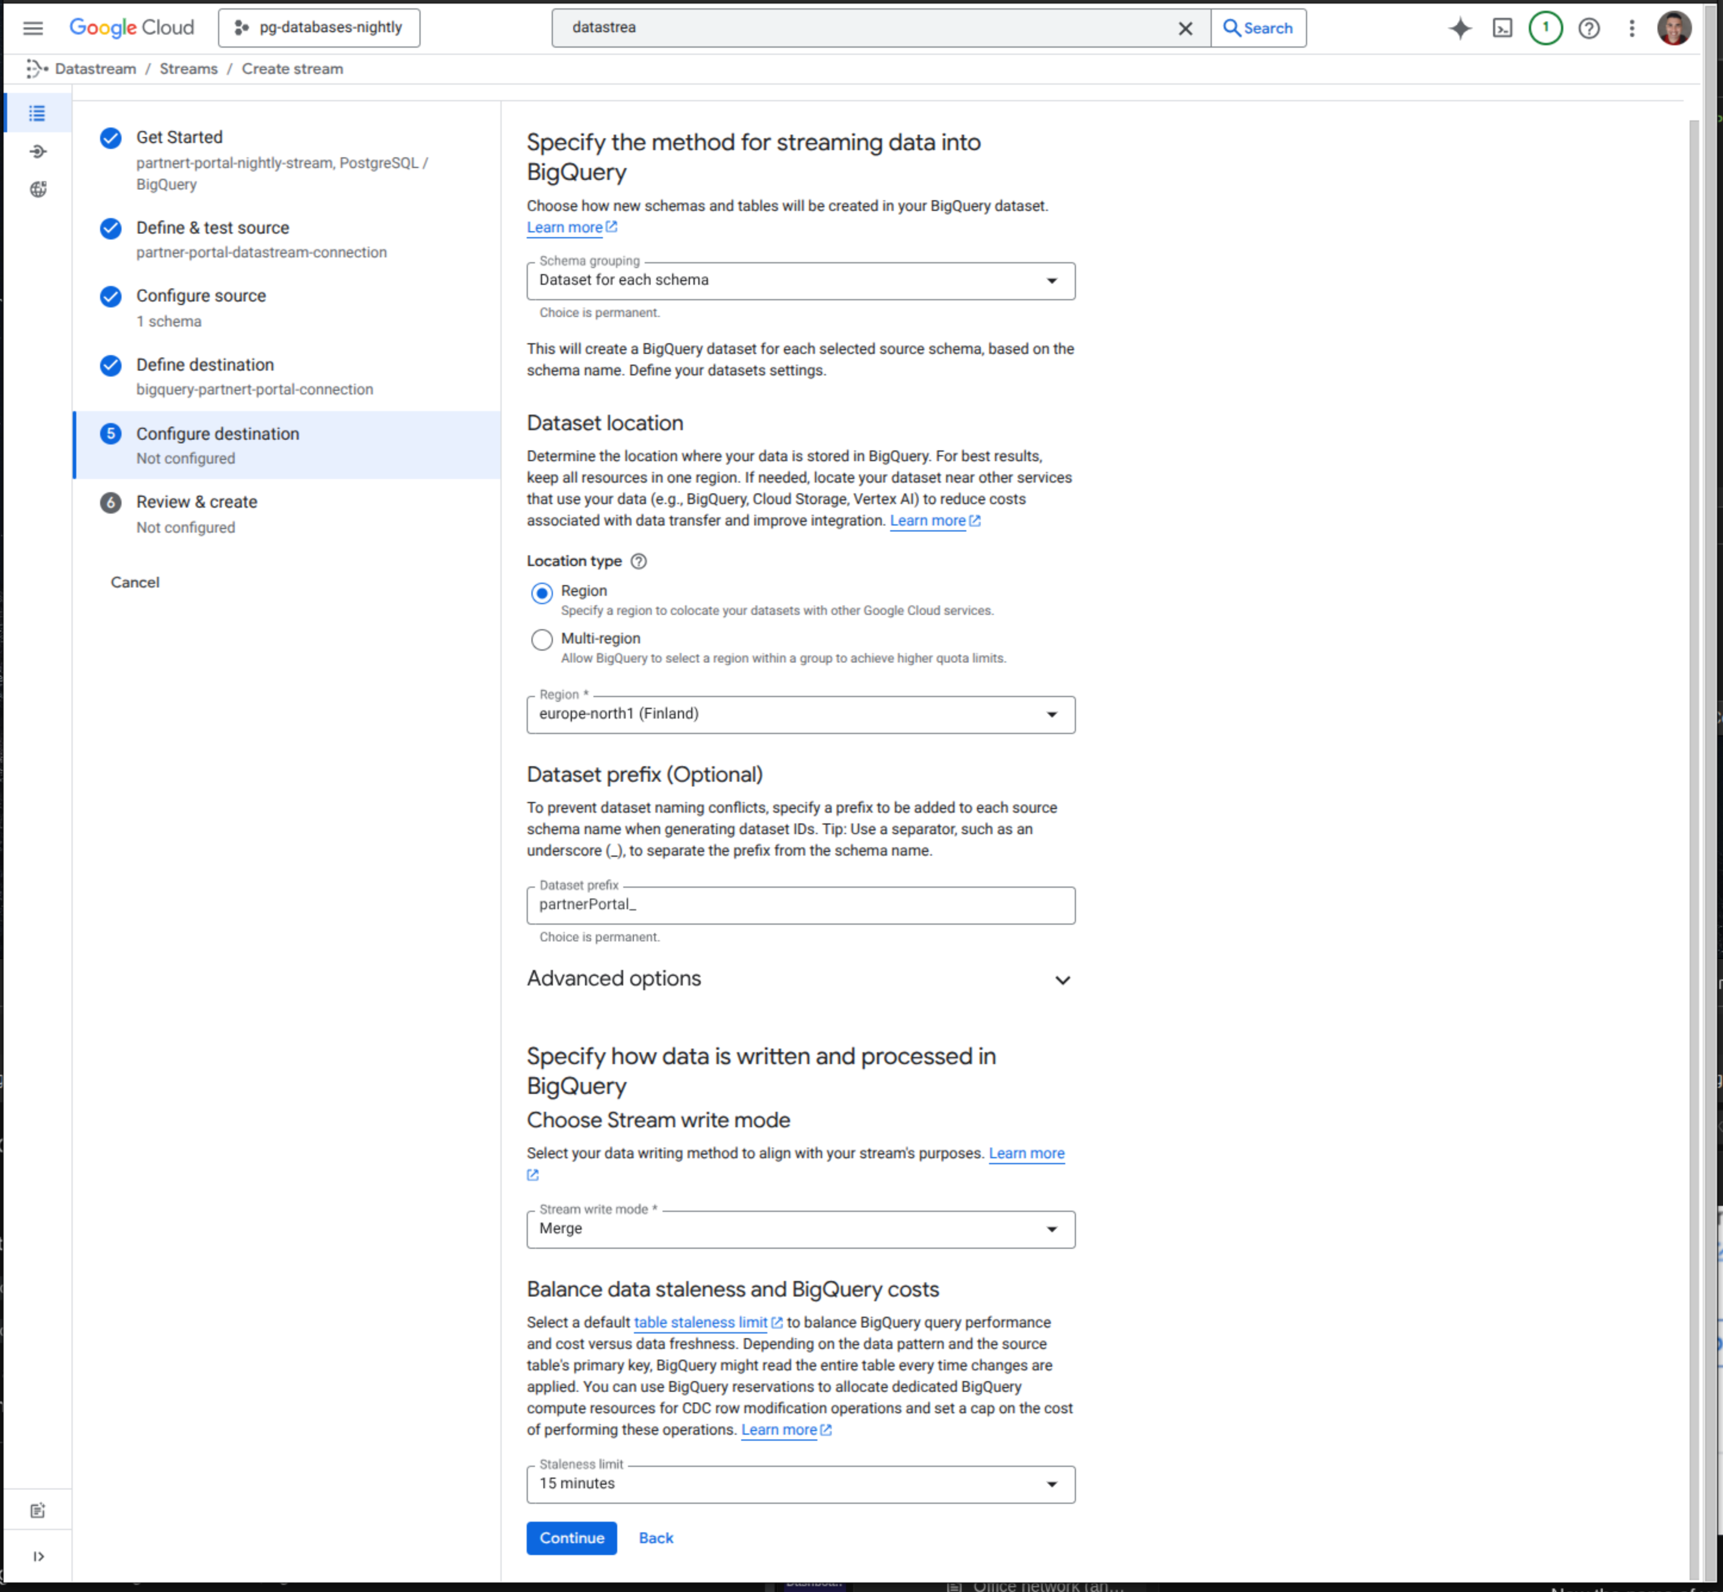
Task: Open Learn more link under schema method
Action: (x=571, y=228)
